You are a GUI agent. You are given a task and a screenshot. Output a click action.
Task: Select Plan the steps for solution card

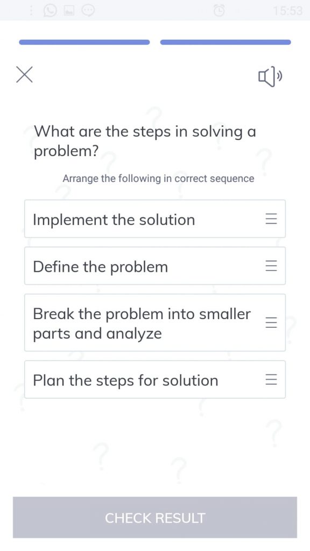click(155, 379)
